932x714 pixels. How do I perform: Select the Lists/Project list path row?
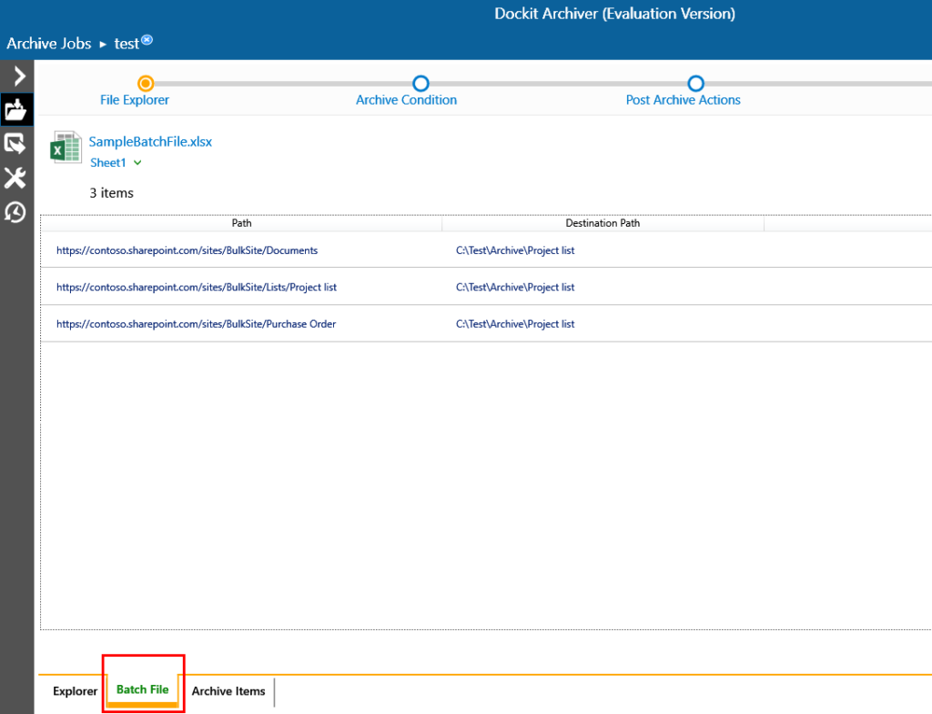tap(197, 287)
